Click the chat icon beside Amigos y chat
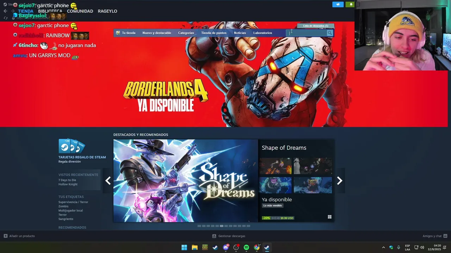Viewport: 451px width, 253px height. click(445, 236)
